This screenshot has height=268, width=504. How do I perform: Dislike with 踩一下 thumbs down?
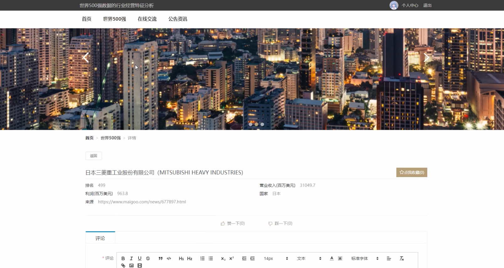click(x=280, y=223)
